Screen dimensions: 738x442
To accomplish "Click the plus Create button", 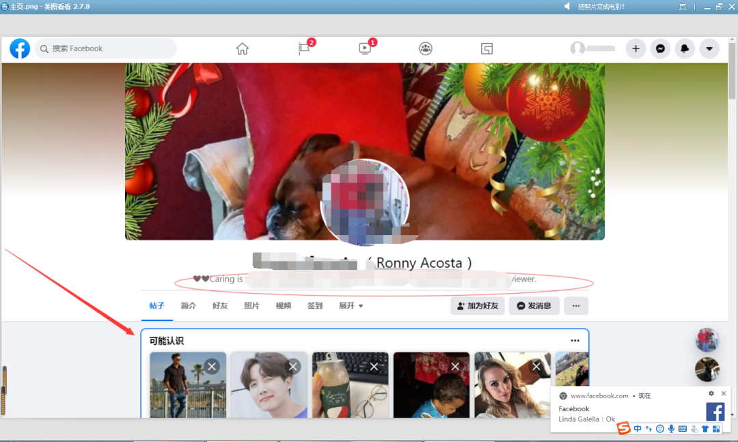I will coord(635,49).
